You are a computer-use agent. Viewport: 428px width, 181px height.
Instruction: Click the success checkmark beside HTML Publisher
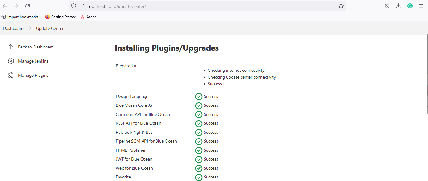[x=199, y=150]
